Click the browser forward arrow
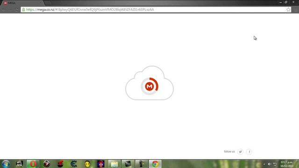The height and width of the screenshot is (168, 299). click(10, 9)
